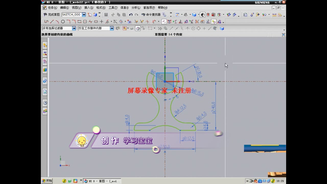Screen dimensions: 327x184
Task: Expand the Offset Curve tool dropdown arrow
Action: 111,22
